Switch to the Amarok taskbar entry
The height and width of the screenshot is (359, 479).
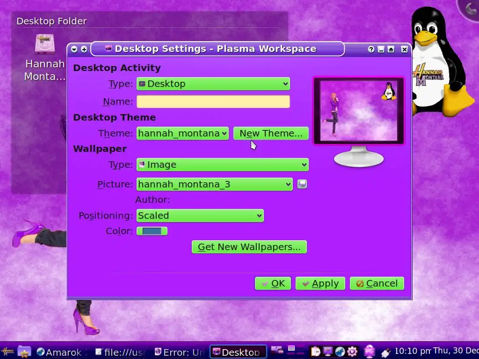60,352
